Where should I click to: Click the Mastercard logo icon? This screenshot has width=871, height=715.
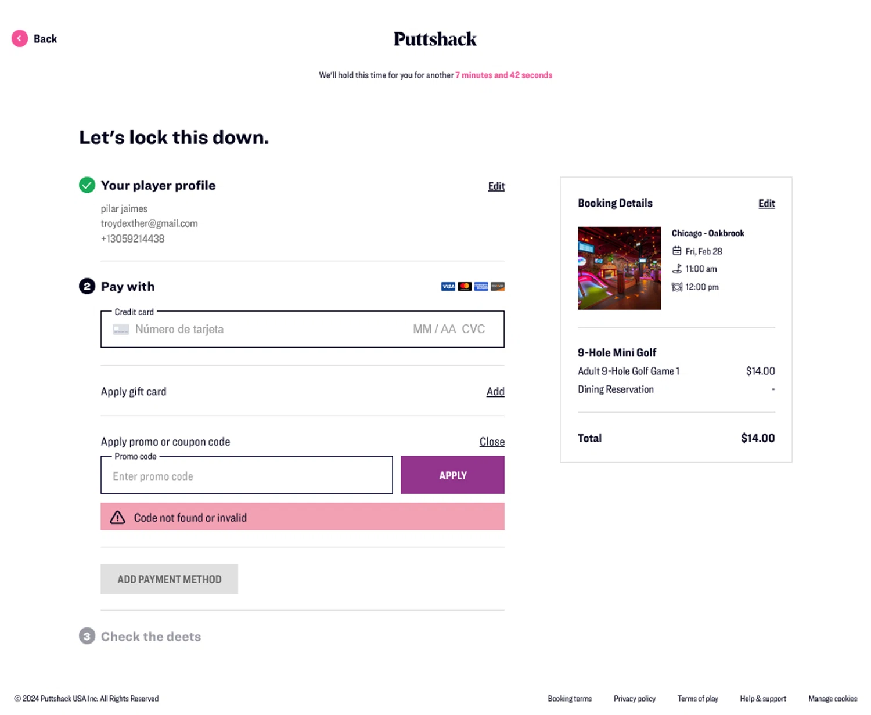pyautogui.click(x=465, y=286)
